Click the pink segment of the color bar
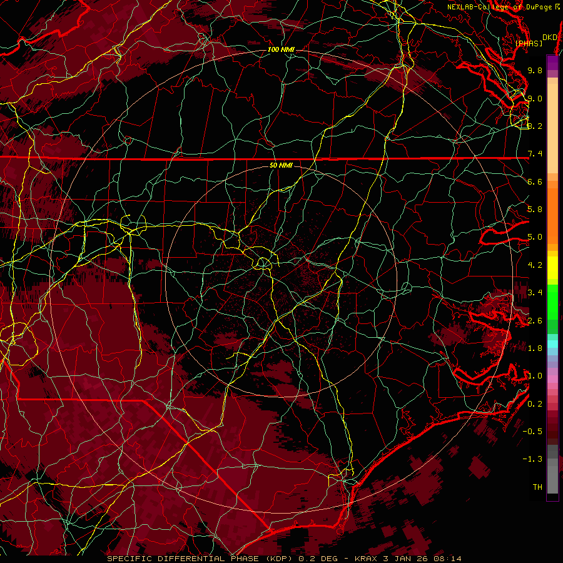The width and height of the screenshot is (563, 563). [552, 379]
